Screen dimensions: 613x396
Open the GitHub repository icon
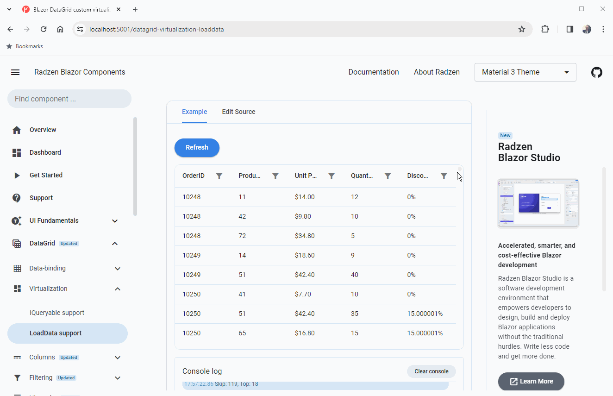597,72
